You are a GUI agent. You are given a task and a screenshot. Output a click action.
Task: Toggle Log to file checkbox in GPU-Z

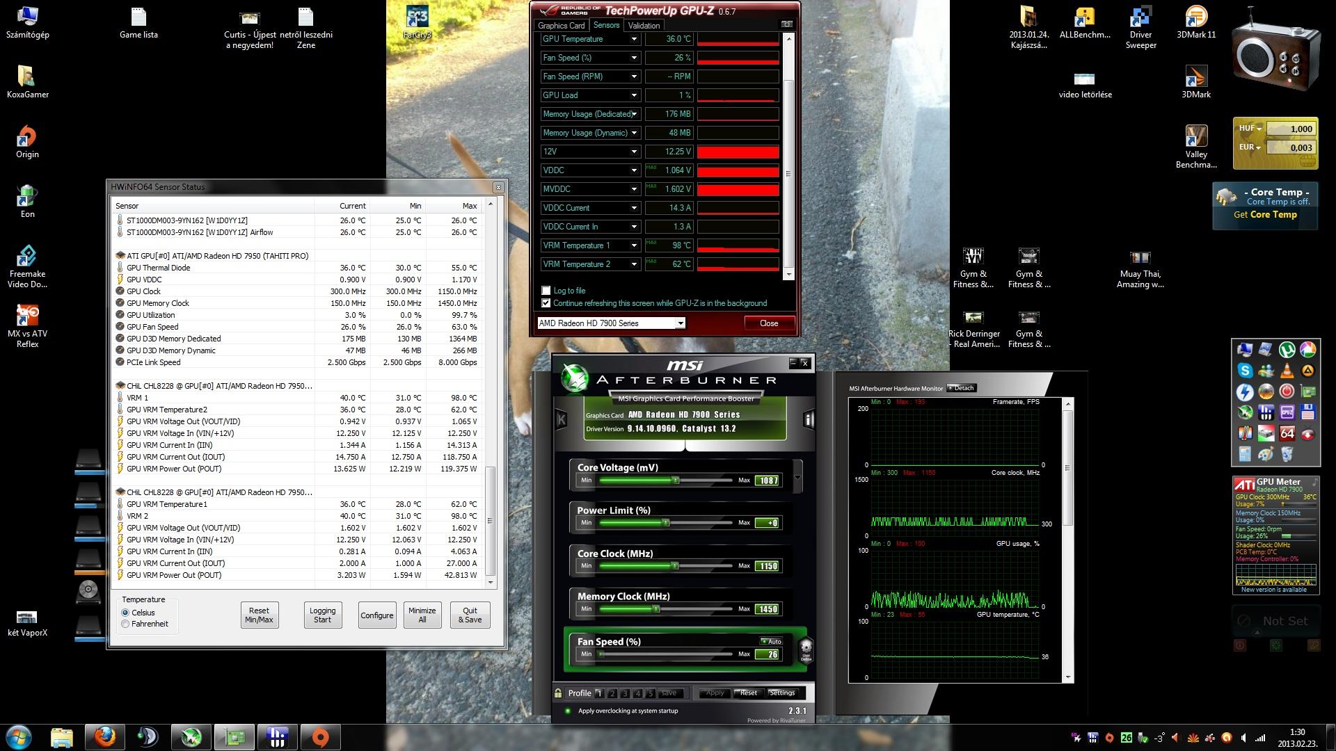click(546, 291)
